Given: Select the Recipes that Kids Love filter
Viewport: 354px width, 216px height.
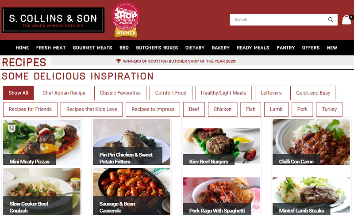Looking at the screenshot, I should [x=92, y=110].
